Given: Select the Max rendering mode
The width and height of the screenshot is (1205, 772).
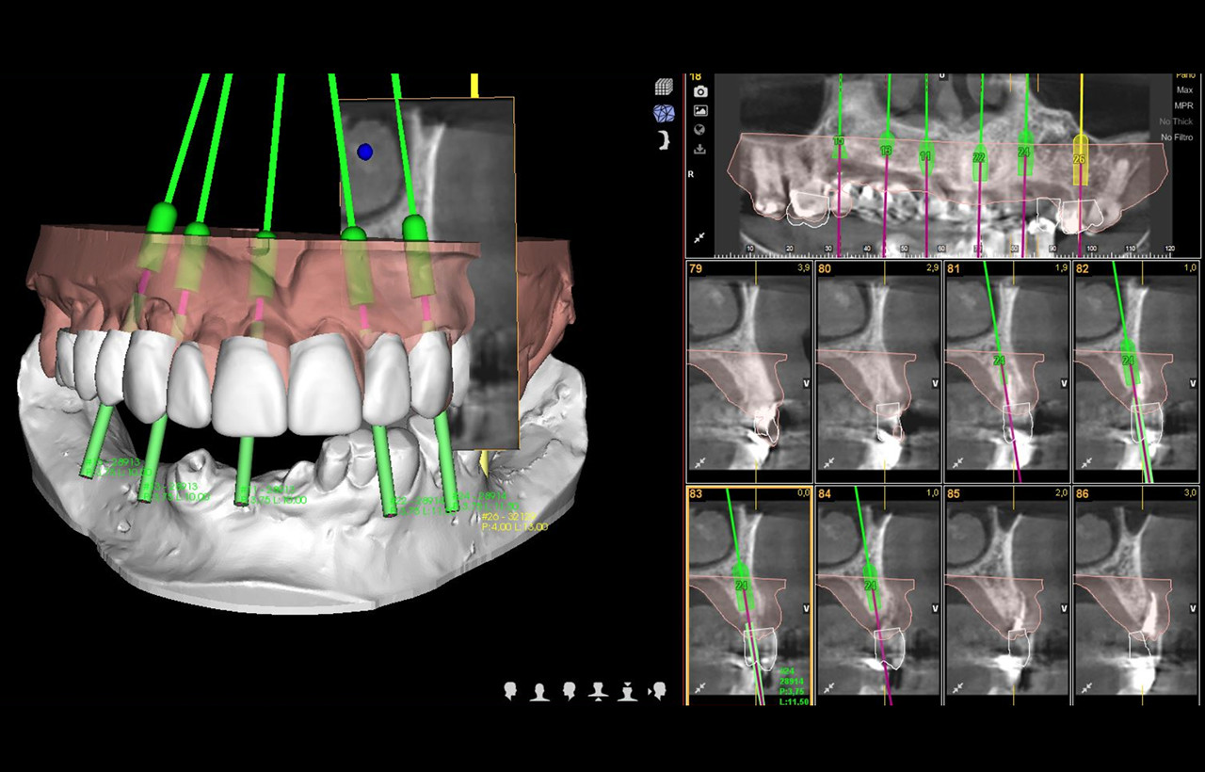Looking at the screenshot, I should (1183, 89).
